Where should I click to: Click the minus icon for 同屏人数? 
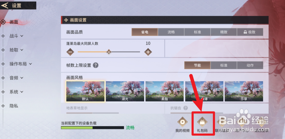click(x=70, y=52)
